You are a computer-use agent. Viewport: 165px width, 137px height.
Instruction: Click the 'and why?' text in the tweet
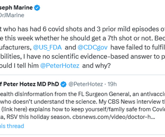click(97, 66)
